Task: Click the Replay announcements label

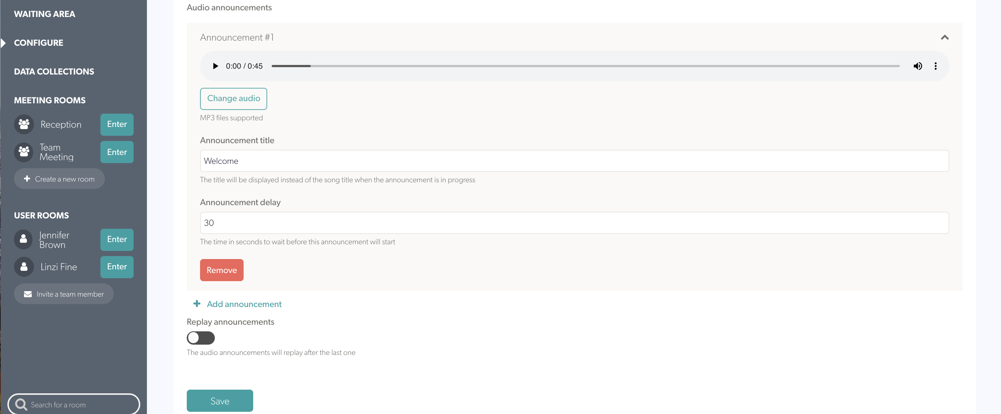Action: click(x=230, y=322)
